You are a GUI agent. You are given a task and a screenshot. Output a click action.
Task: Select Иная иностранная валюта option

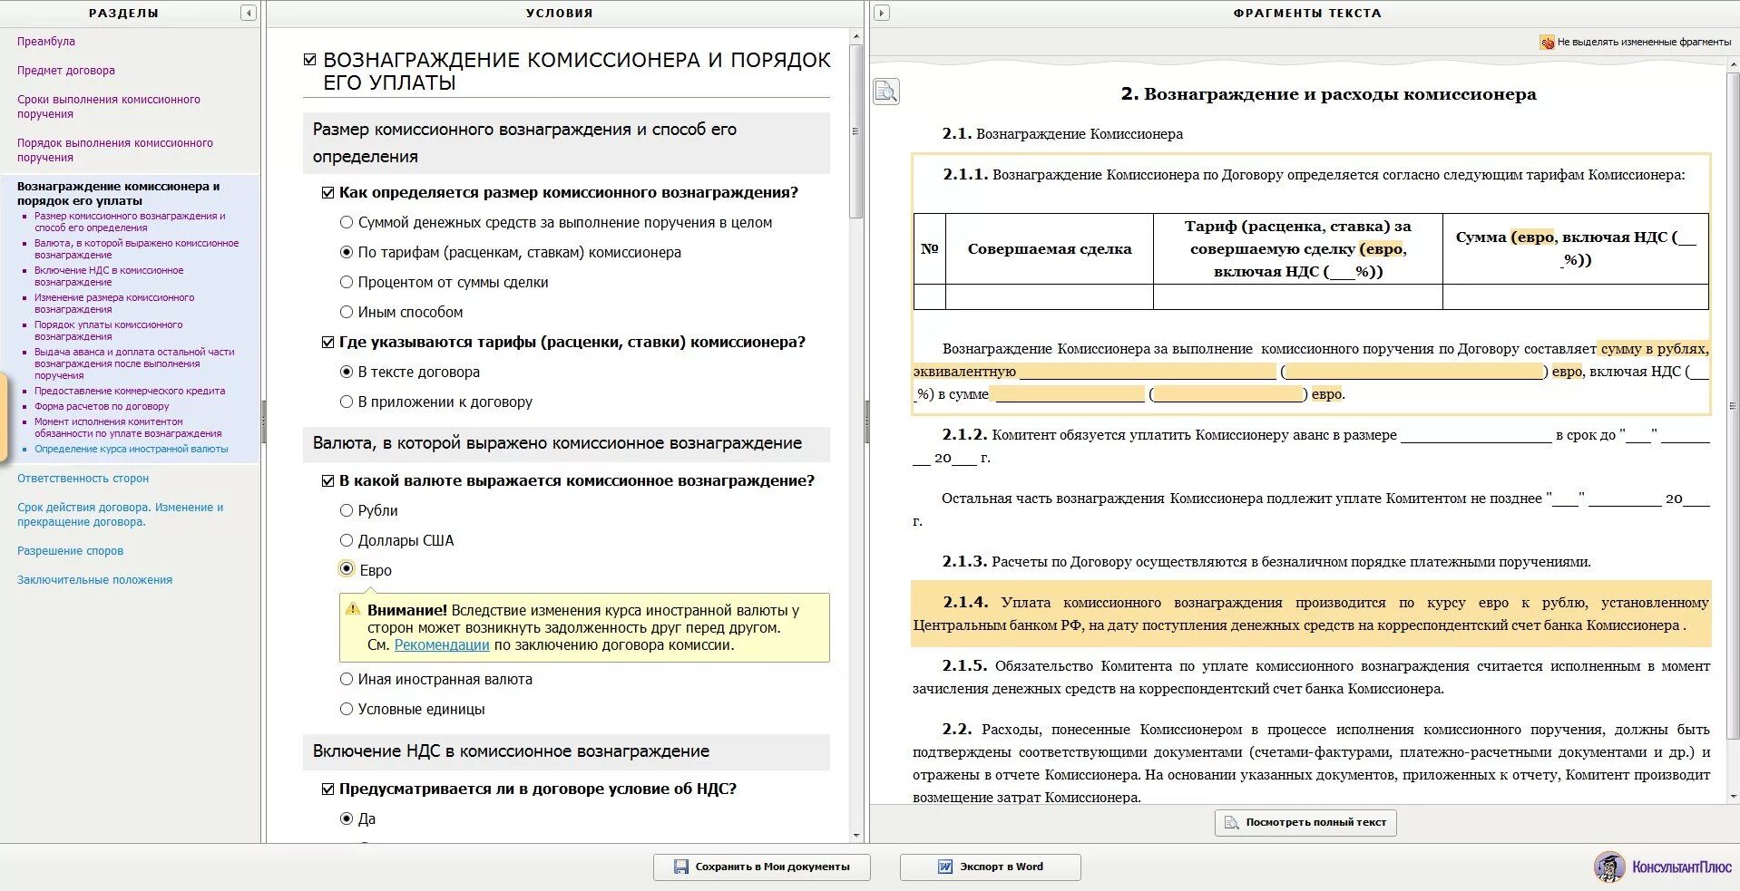pyautogui.click(x=347, y=679)
